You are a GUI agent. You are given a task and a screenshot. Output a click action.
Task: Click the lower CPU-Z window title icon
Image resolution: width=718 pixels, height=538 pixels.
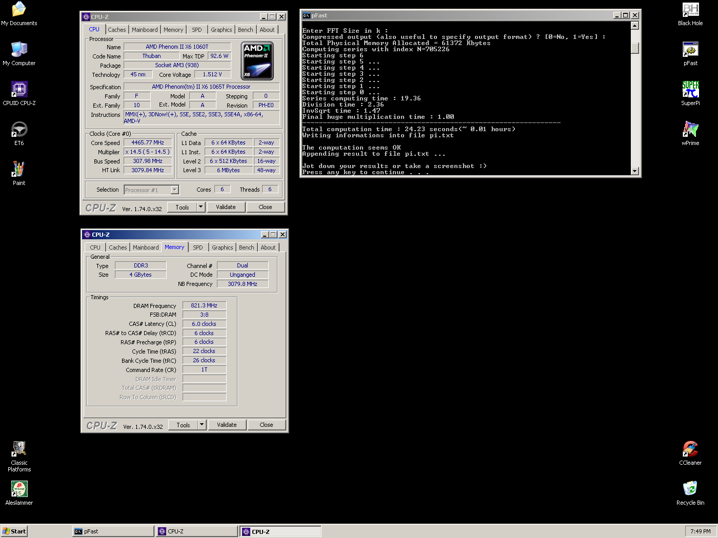point(87,235)
